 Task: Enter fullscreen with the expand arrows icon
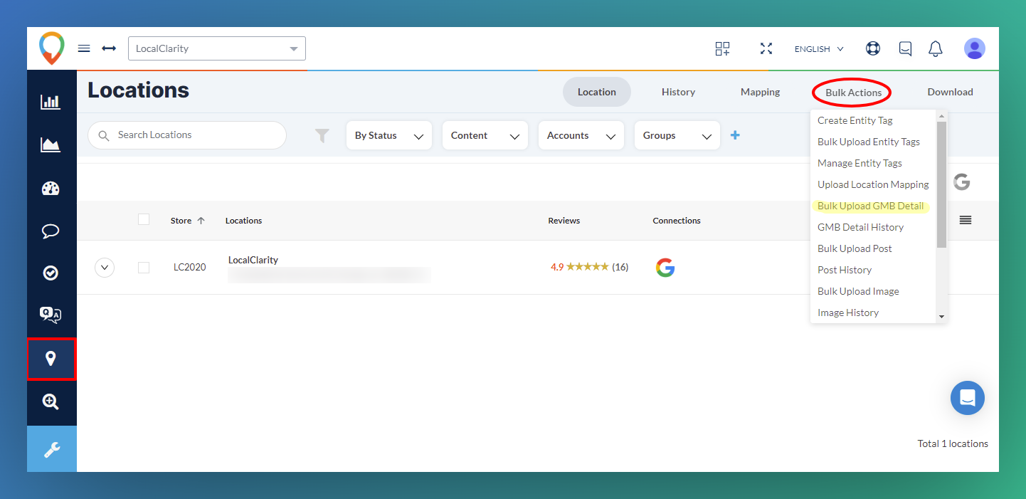pyautogui.click(x=766, y=48)
